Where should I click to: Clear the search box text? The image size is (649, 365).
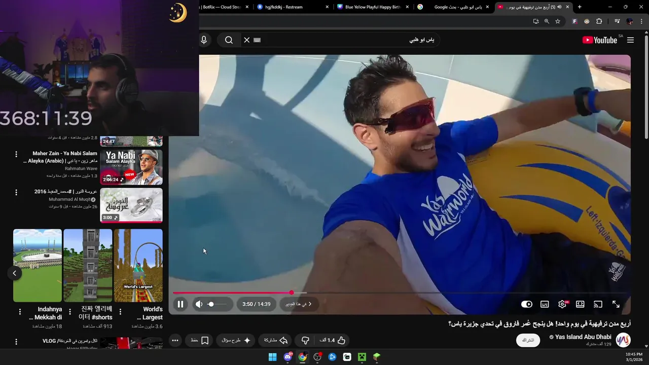tap(247, 40)
